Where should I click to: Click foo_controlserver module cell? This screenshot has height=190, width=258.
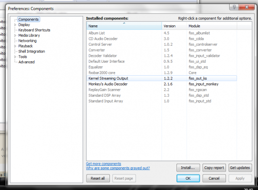(203, 44)
